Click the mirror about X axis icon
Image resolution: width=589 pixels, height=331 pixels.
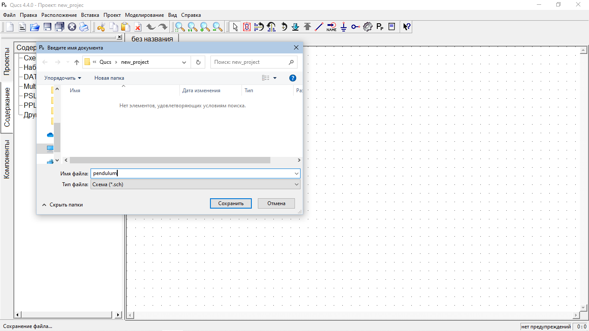pyautogui.click(x=259, y=27)
